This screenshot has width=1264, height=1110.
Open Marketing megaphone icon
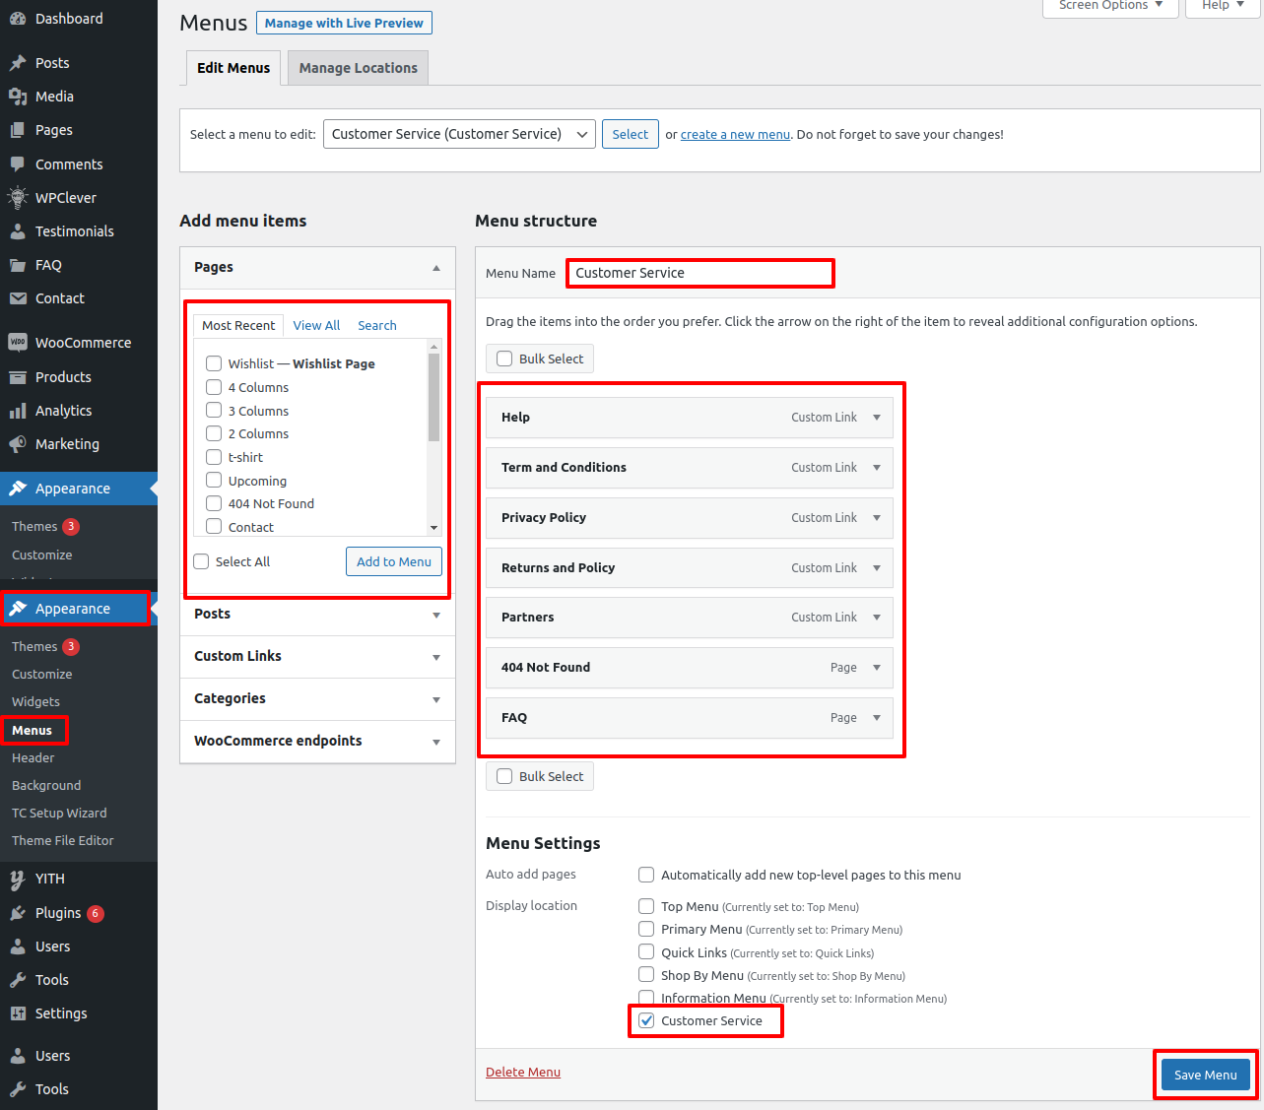(18, 444)
